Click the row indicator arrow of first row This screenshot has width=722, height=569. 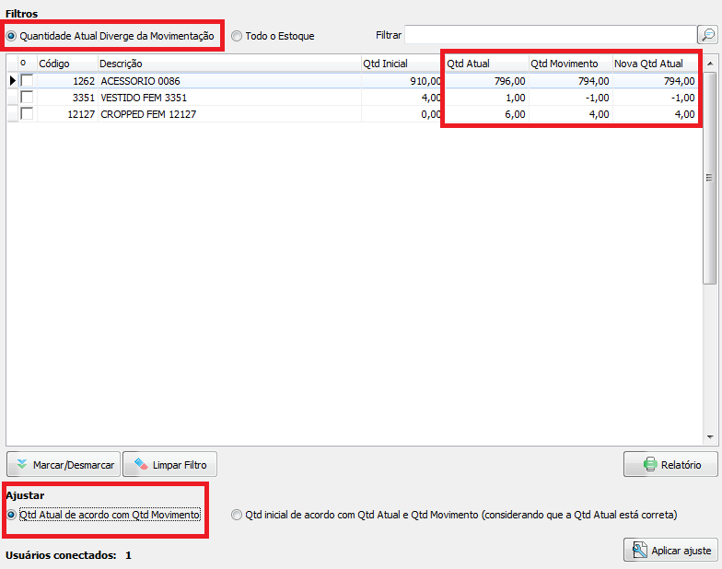[x=13, y=81]
